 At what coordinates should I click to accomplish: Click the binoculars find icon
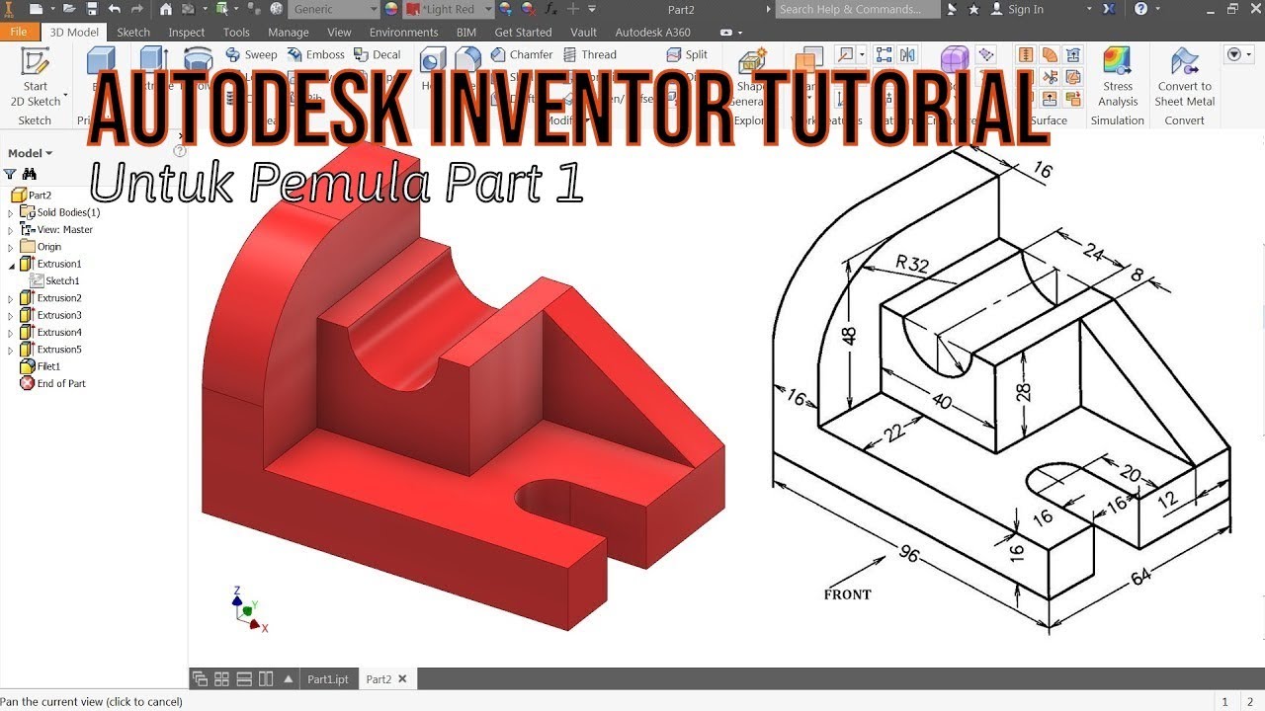(30, 174)
